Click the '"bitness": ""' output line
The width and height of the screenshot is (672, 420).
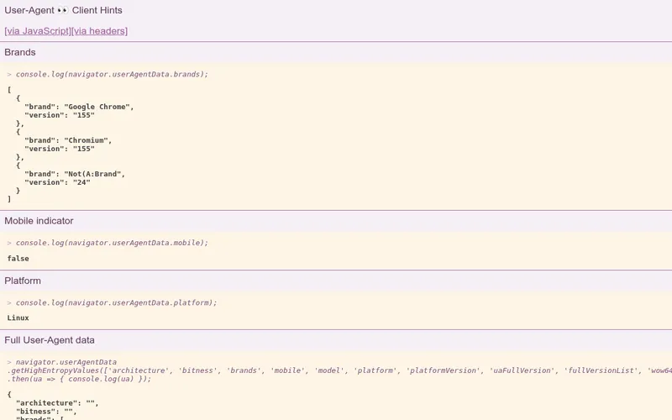tap(46, 412)
